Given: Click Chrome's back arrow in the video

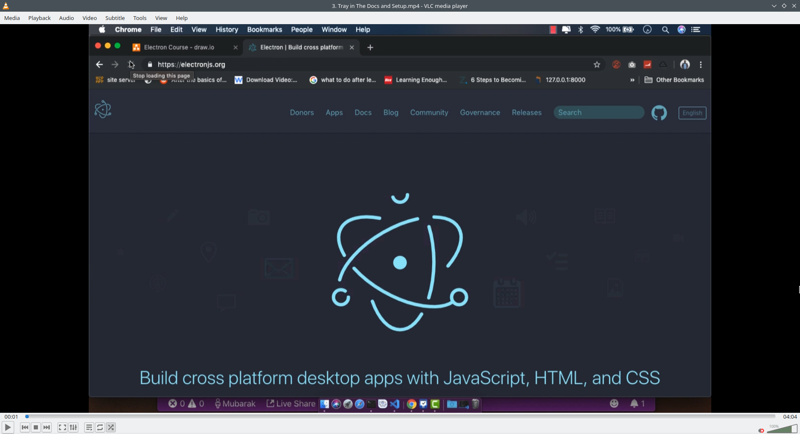Looking at the screenshot, I should pos(99,64).
